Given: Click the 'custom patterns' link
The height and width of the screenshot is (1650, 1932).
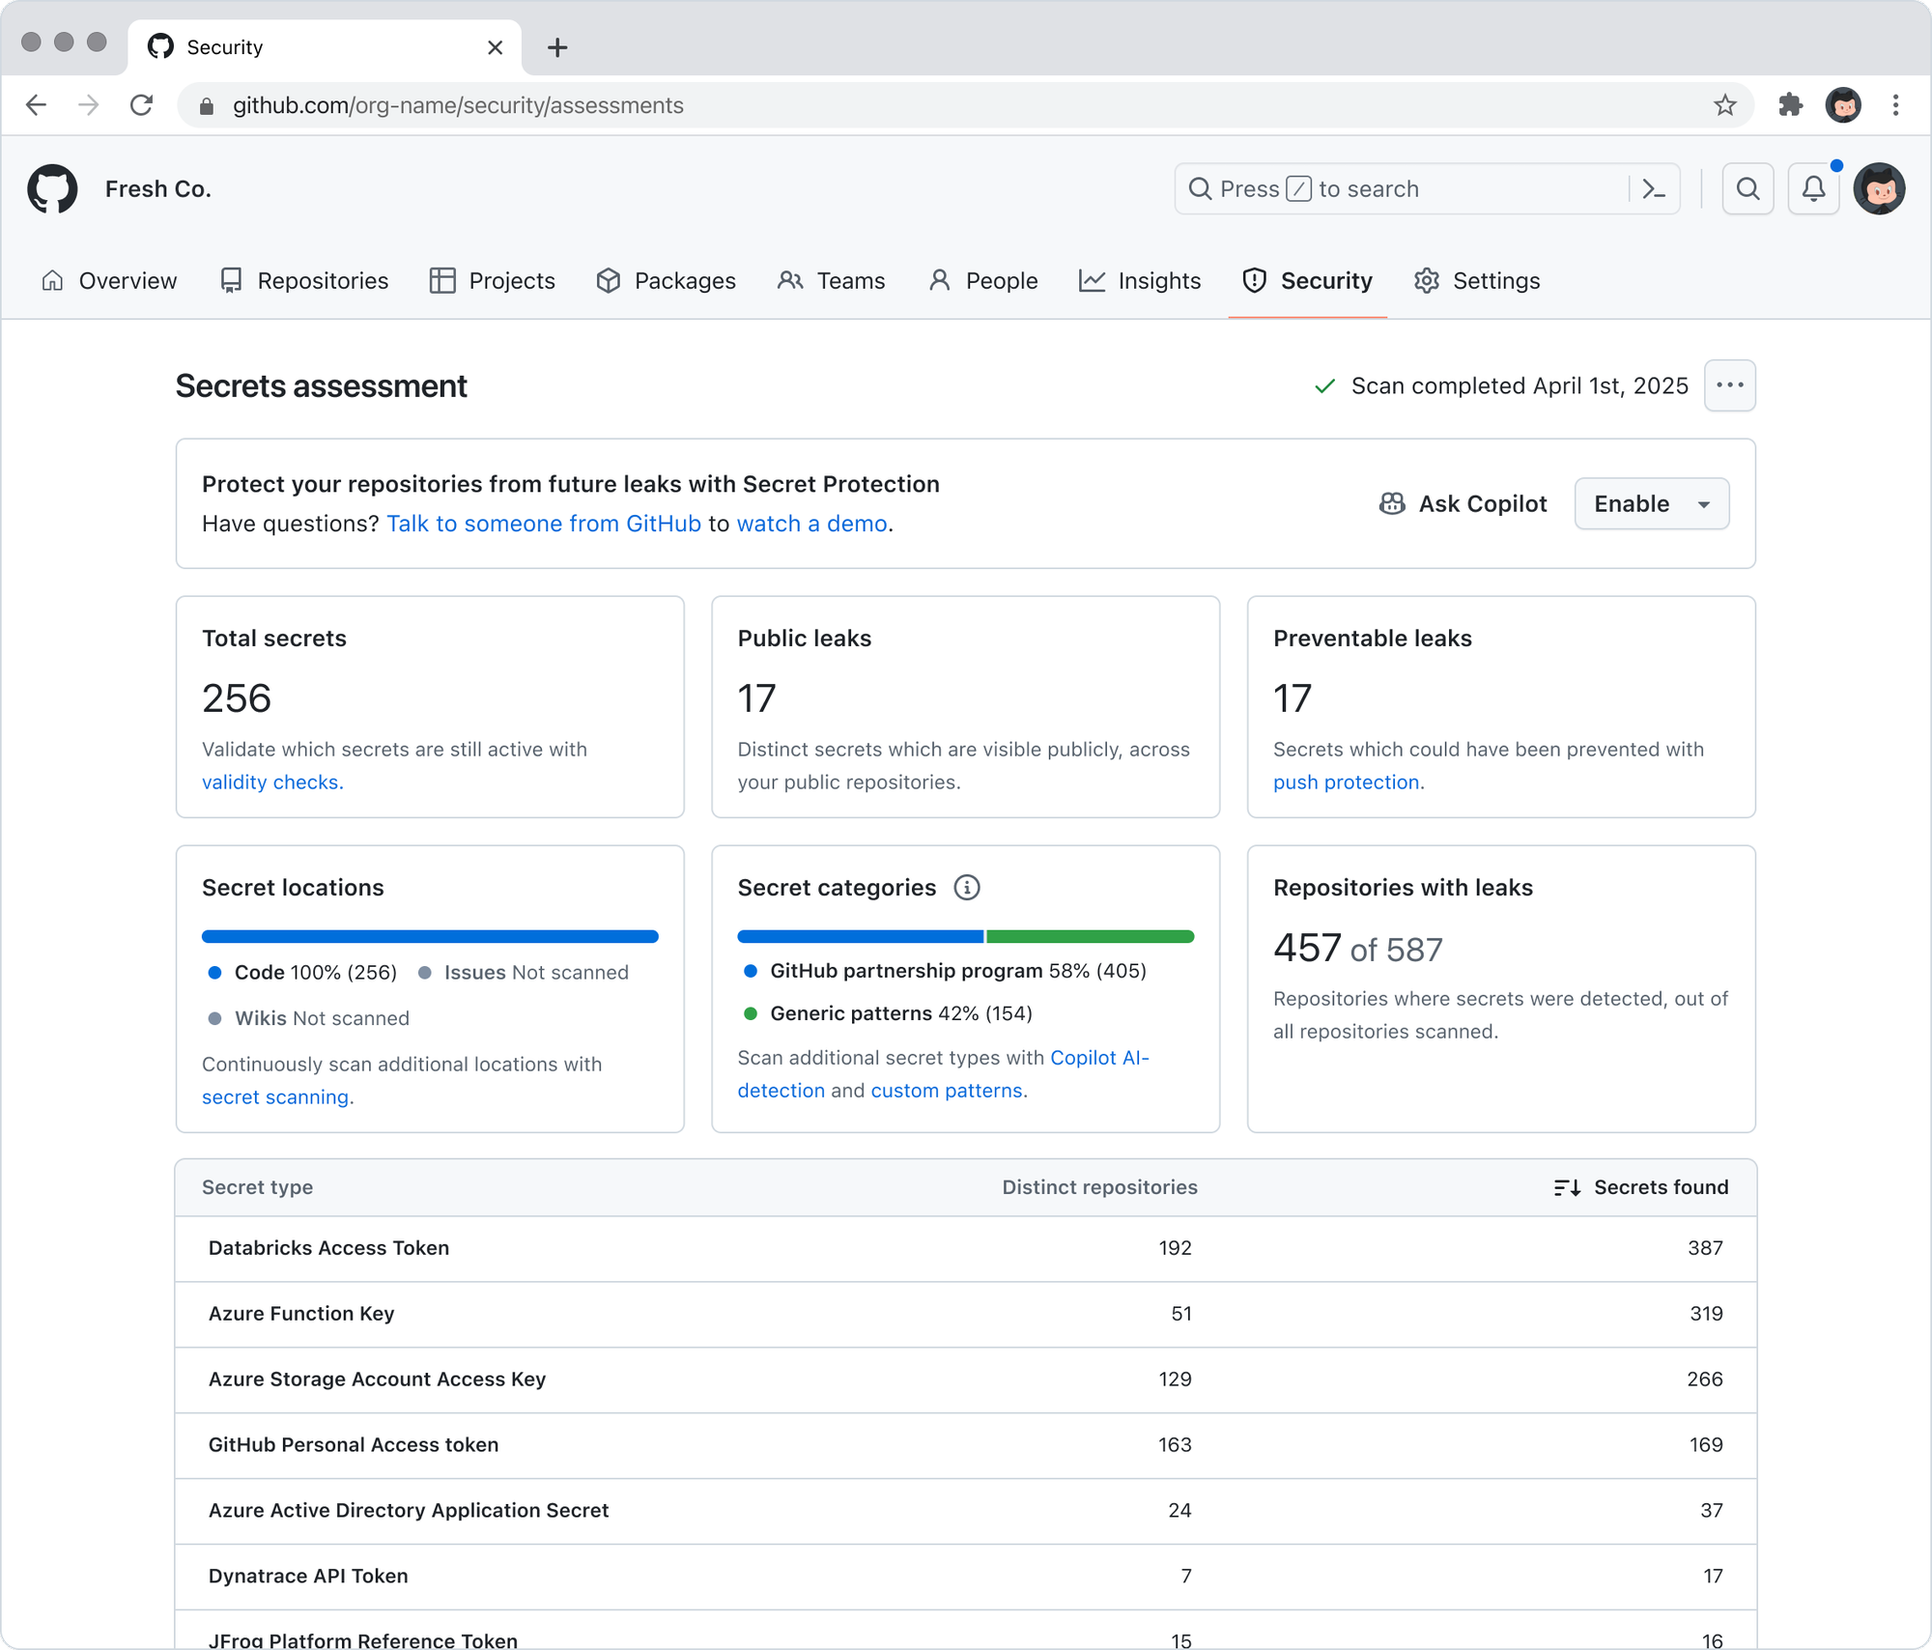Looking at the screenshot, I should pyautogui.click(x=947, y=1091).
